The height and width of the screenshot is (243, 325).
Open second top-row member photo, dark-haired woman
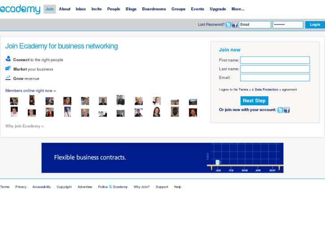32,100
